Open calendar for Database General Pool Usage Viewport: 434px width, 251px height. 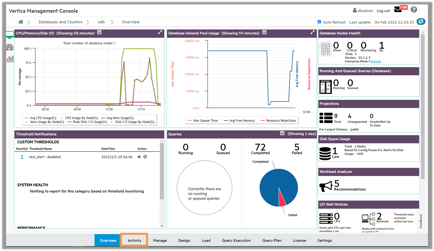(264, 33)
